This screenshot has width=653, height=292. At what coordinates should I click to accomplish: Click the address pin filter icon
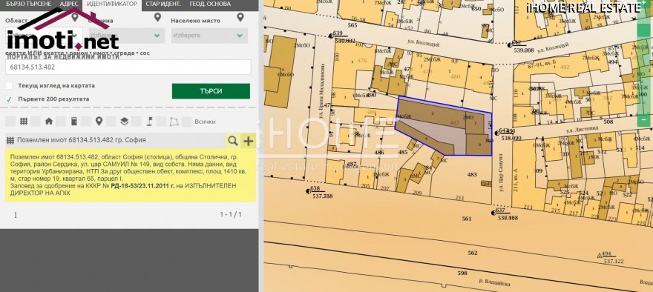pos(99,122)
